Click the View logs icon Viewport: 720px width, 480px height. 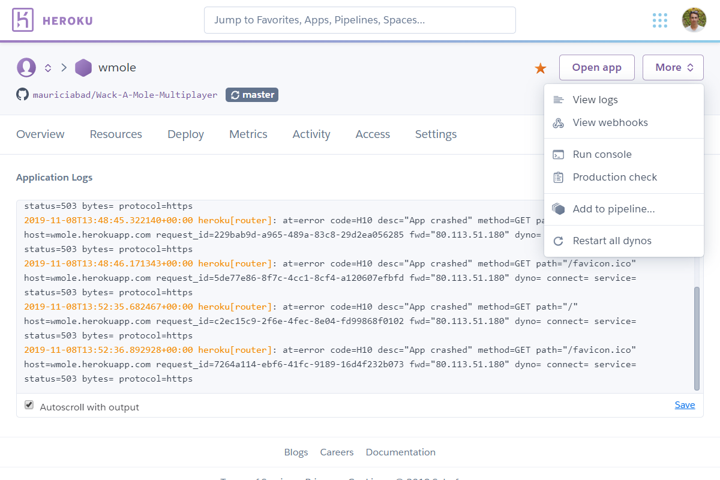[559, 100]
